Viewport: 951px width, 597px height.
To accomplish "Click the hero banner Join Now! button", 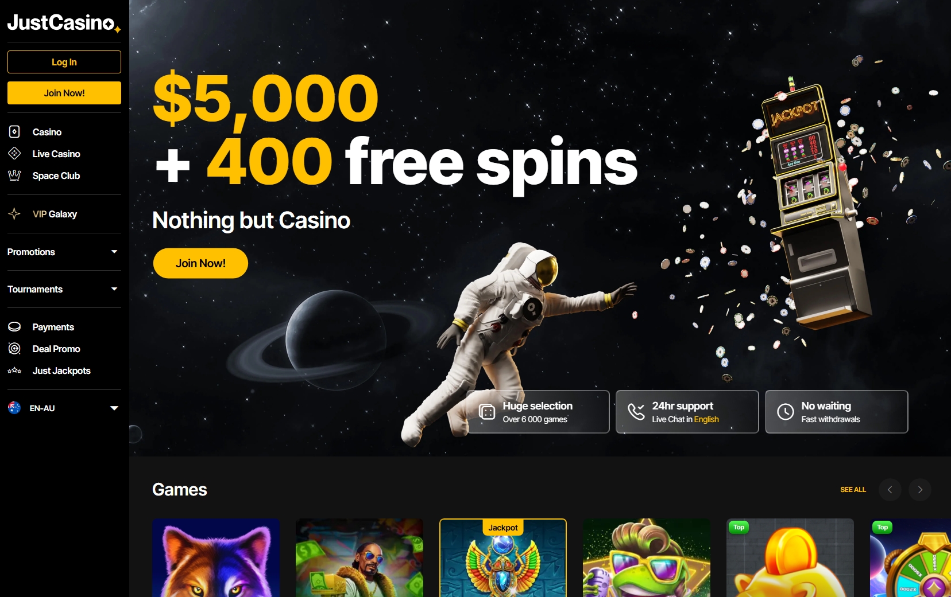I will pos(200,263).
